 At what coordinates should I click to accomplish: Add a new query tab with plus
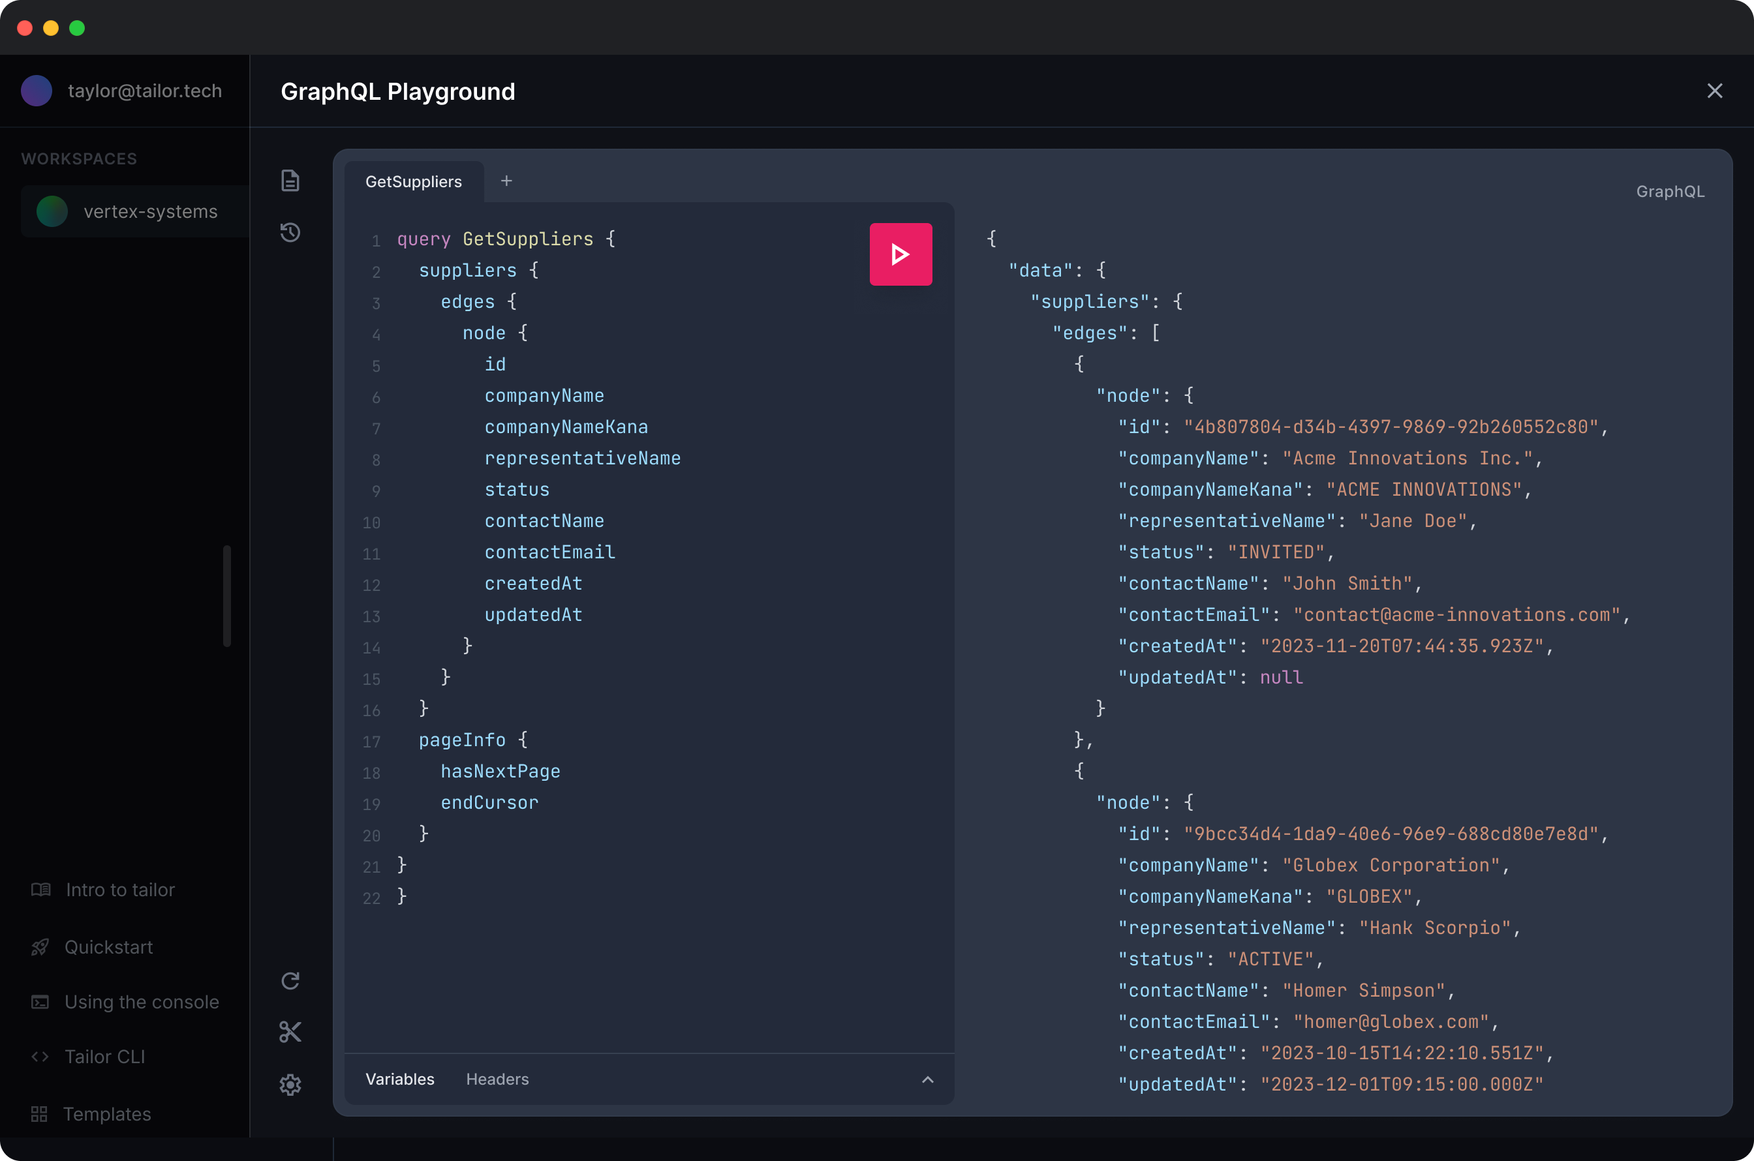click(506, 181)
